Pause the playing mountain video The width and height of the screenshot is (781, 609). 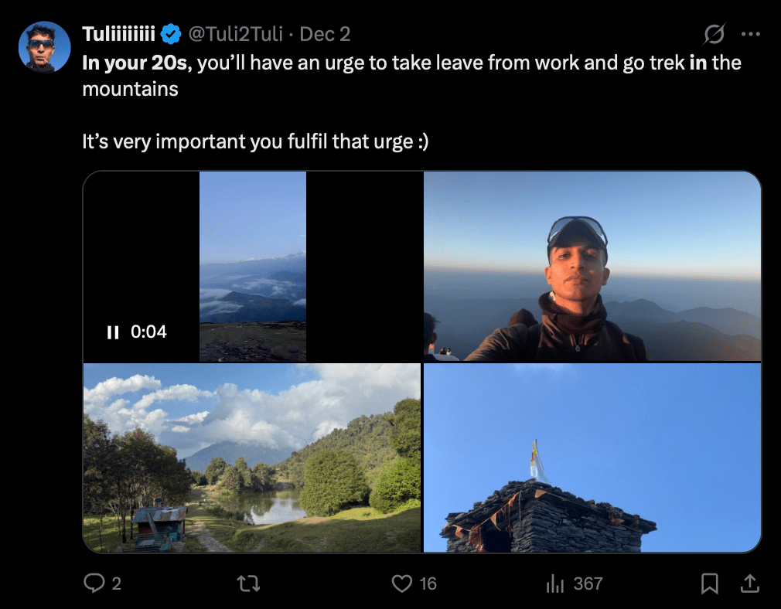(113, 332)
